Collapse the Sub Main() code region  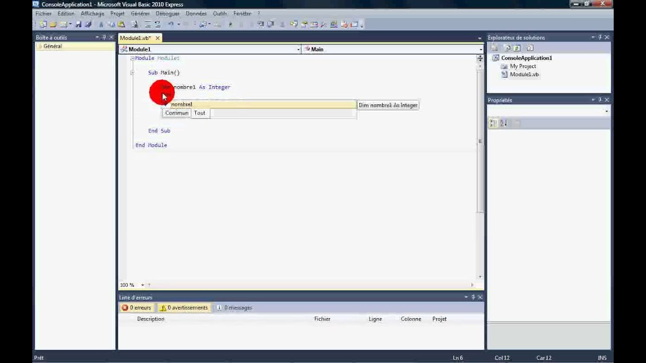pyautogui.click(x=132, y=73)
